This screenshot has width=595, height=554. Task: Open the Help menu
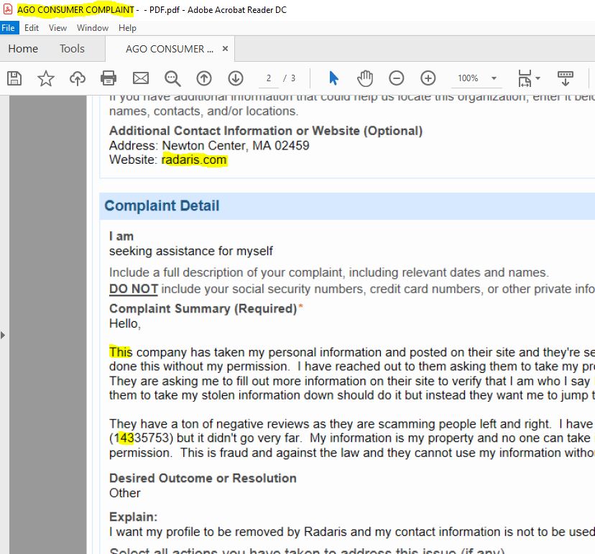(x=127, y=28)
